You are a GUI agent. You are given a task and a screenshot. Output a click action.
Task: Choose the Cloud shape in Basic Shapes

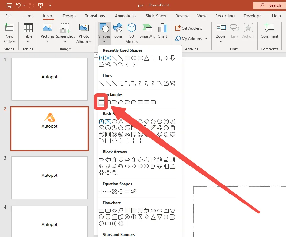[x=172, y=134]
